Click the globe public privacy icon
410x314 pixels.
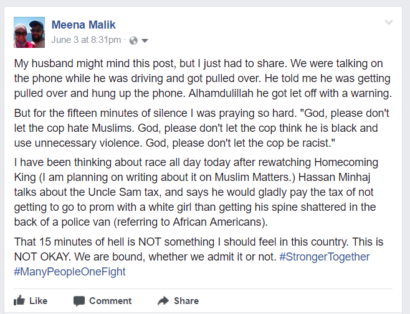click(133, 40)
